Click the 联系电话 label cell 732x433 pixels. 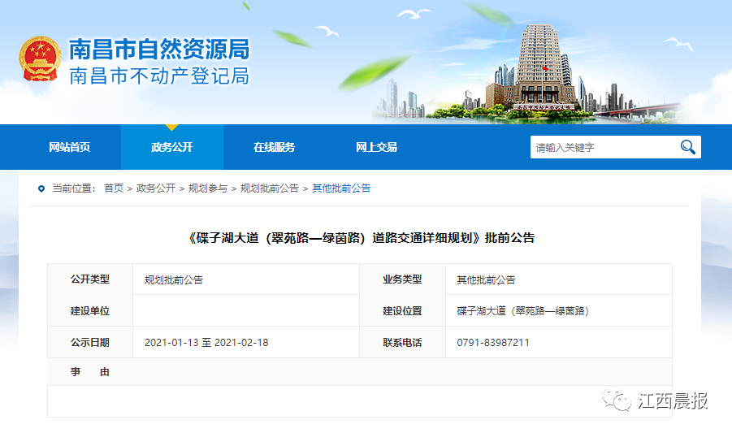click(402, 343)
